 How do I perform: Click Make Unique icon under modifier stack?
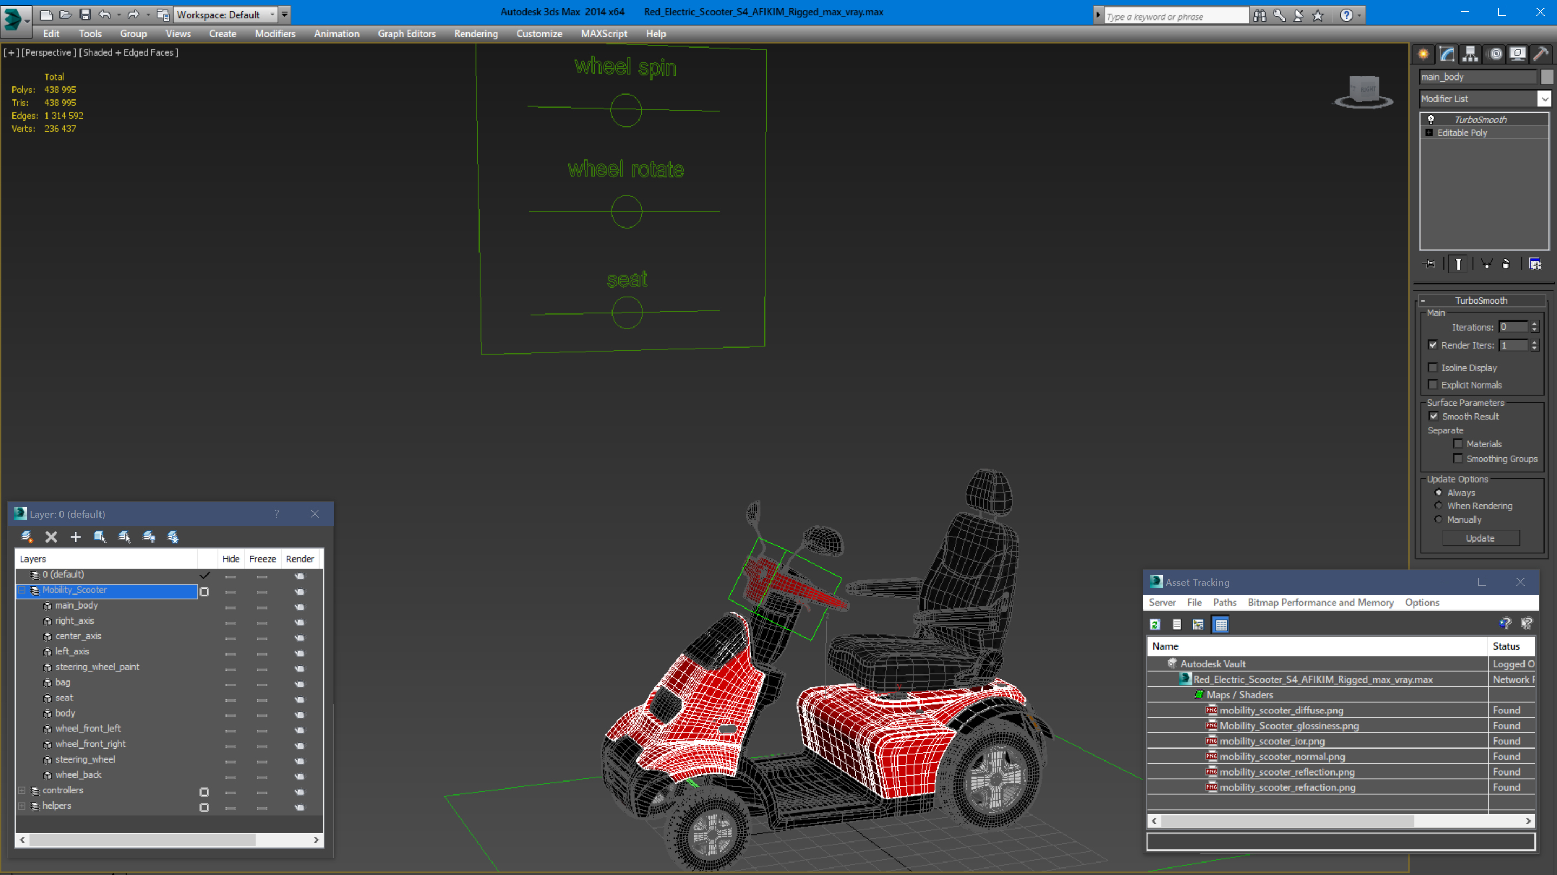coord(1487,263)
